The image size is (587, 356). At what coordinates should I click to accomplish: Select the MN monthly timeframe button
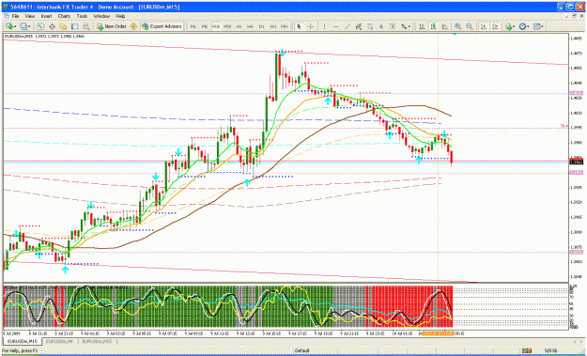click(x=285, y=26)
